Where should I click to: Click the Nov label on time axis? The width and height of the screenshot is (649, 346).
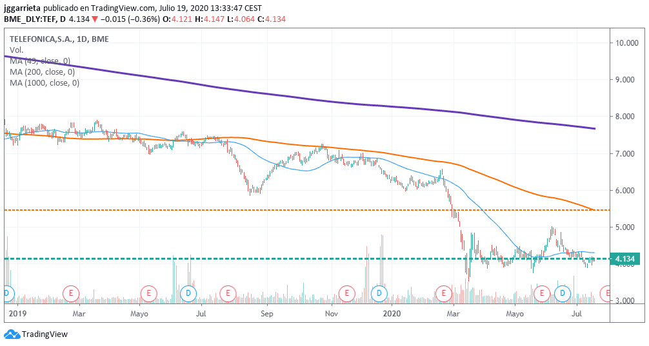click(332, 314)
